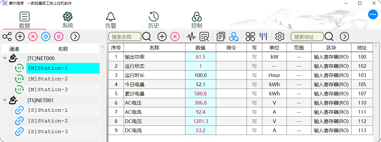Open the 数据 data tab
Image resolution: width=381 pixels, height=142 pixels.
click(x=25, y=20)
